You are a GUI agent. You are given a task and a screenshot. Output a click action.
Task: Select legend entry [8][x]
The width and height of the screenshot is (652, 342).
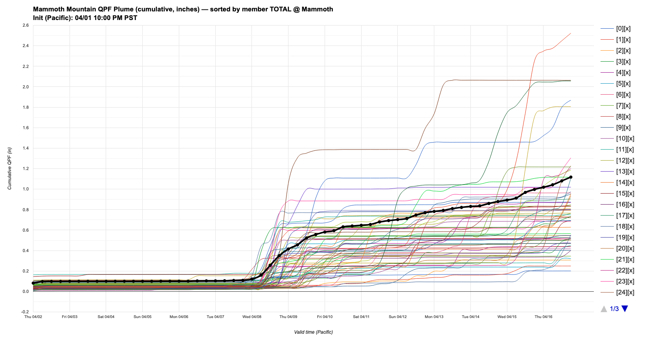[615, 117]
